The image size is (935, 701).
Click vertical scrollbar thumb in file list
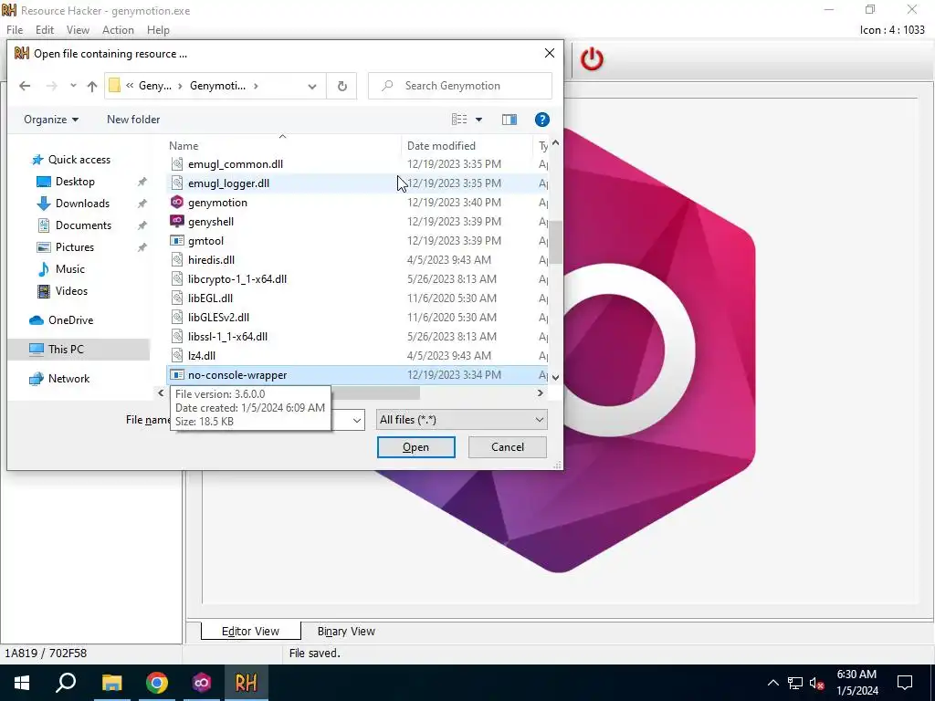(x=556, y=242)
